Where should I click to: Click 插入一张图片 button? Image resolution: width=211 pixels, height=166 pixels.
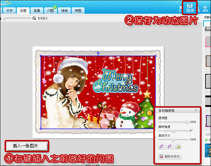27,145
